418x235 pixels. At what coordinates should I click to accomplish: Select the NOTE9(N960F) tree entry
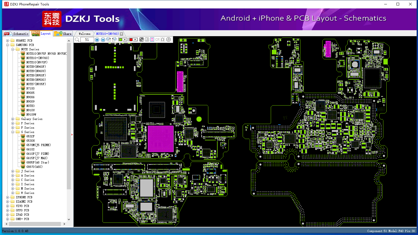[36, 67]
